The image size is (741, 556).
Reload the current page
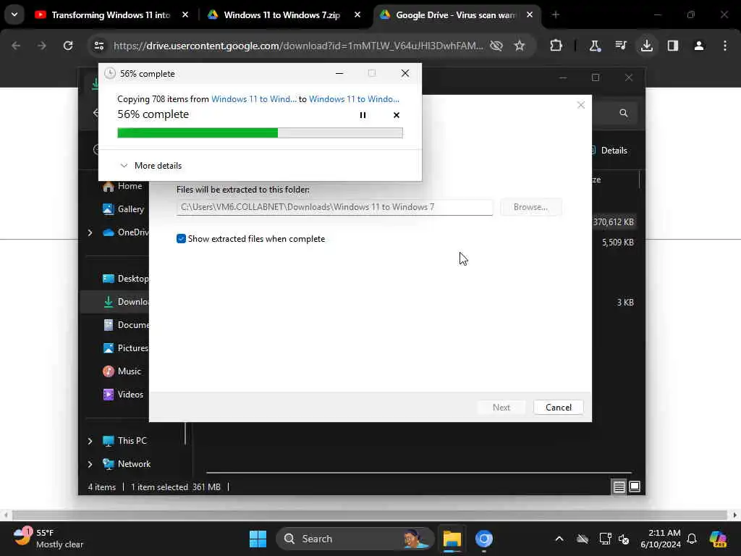(68, 46)
